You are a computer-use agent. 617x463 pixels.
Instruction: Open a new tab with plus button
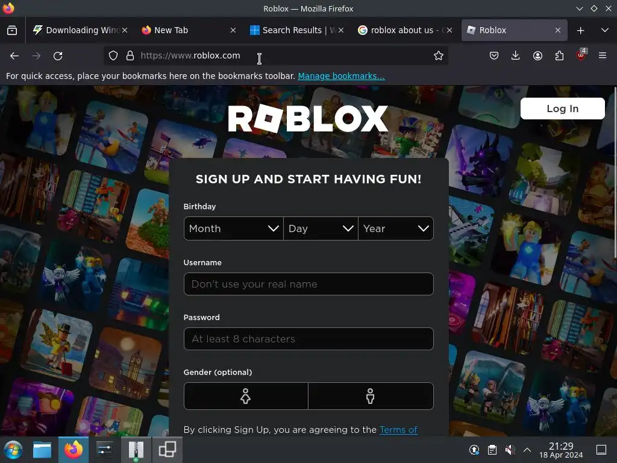(x=580, y=30)
